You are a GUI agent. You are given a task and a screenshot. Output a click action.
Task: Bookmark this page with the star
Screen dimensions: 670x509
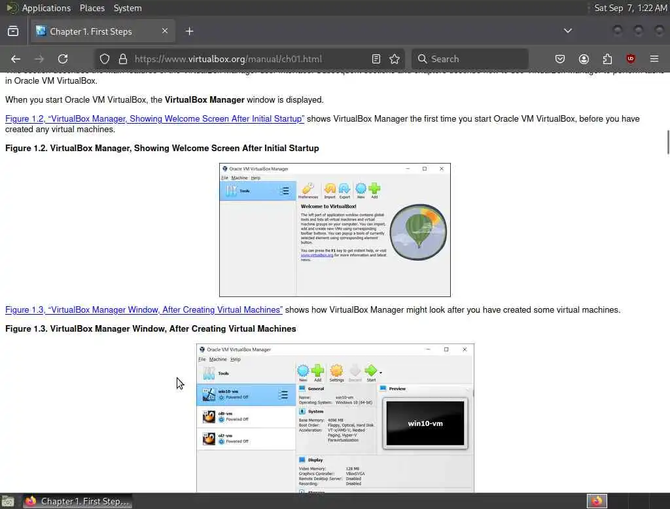(x=395, y=59)
